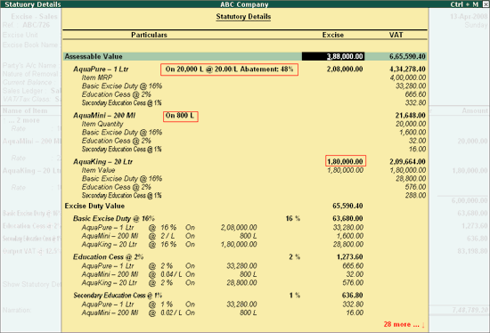Click the Particulars column header
Viewport: 490px width, 333px height.
tap(149, 35)
